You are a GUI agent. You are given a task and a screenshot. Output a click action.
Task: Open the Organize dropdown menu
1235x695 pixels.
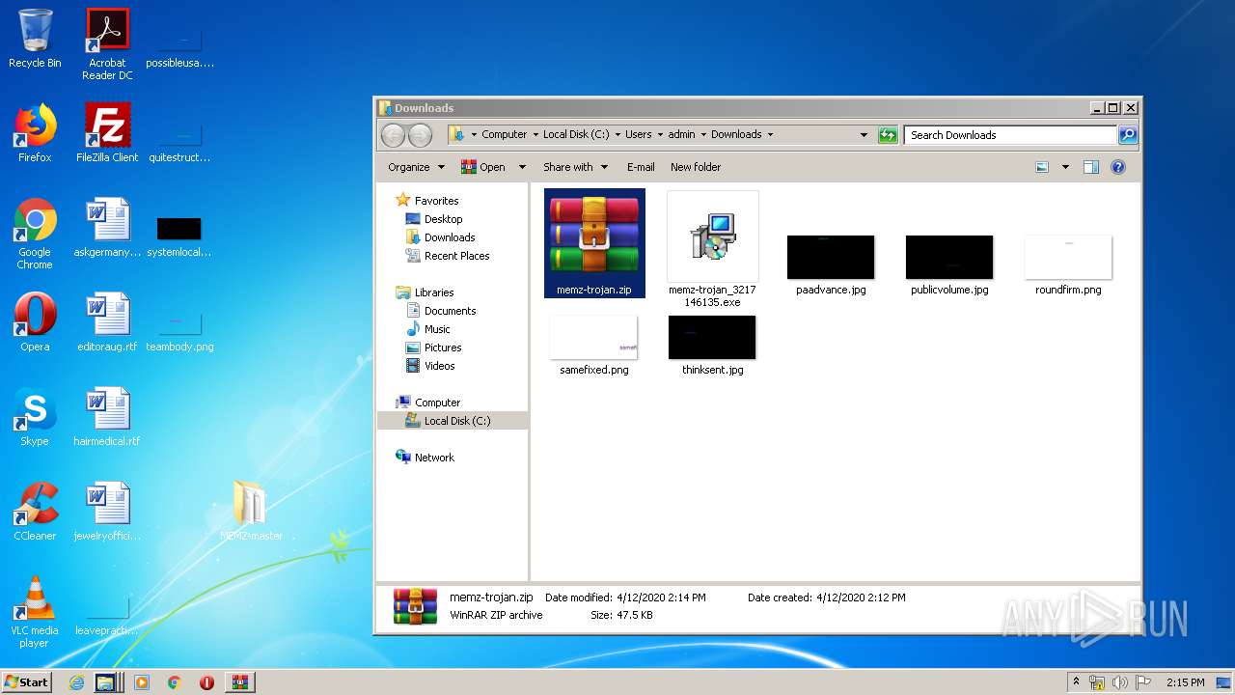(416, 167)
